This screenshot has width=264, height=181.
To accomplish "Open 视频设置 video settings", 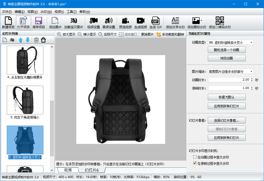I will (93, 22).
